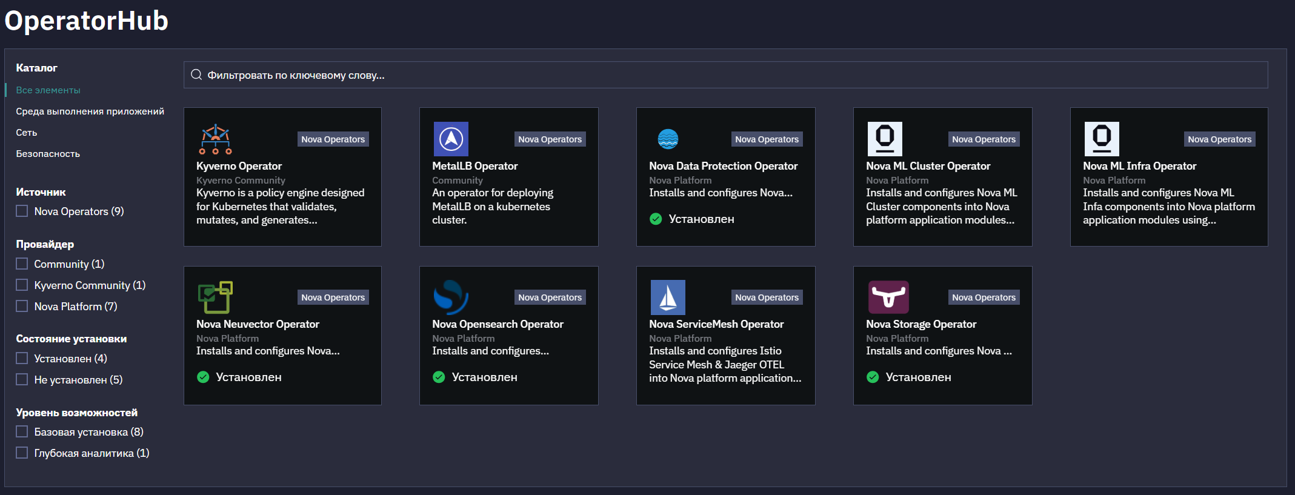1295x495 pixels.
Task: Click Nova Operators badge on Opensearch card
Action: tap(550, 297)
